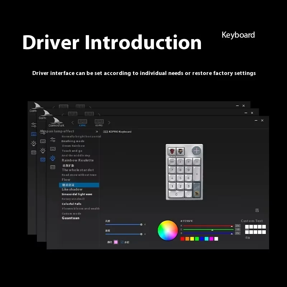Image resolution: width=287 pixels, height=287 pixels.
Task: Choose the Guantuan effect
Action: [70, 218]
